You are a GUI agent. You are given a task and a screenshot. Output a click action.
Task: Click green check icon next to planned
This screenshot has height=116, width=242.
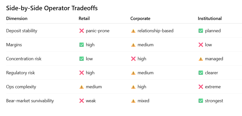click(x=200, y=31)
